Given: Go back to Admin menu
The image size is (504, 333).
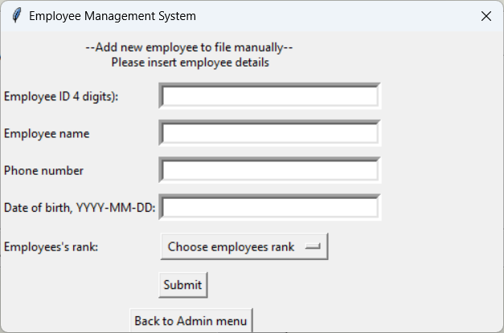Looking at the screenshot, I should (191, 321).
